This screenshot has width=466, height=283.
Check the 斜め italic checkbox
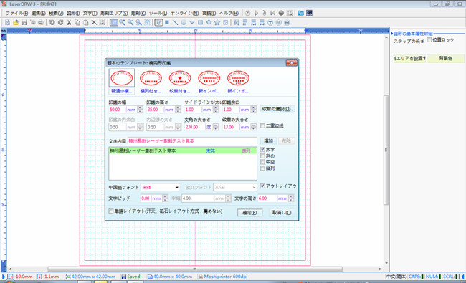pyautogui.click(x=262, y=156)
